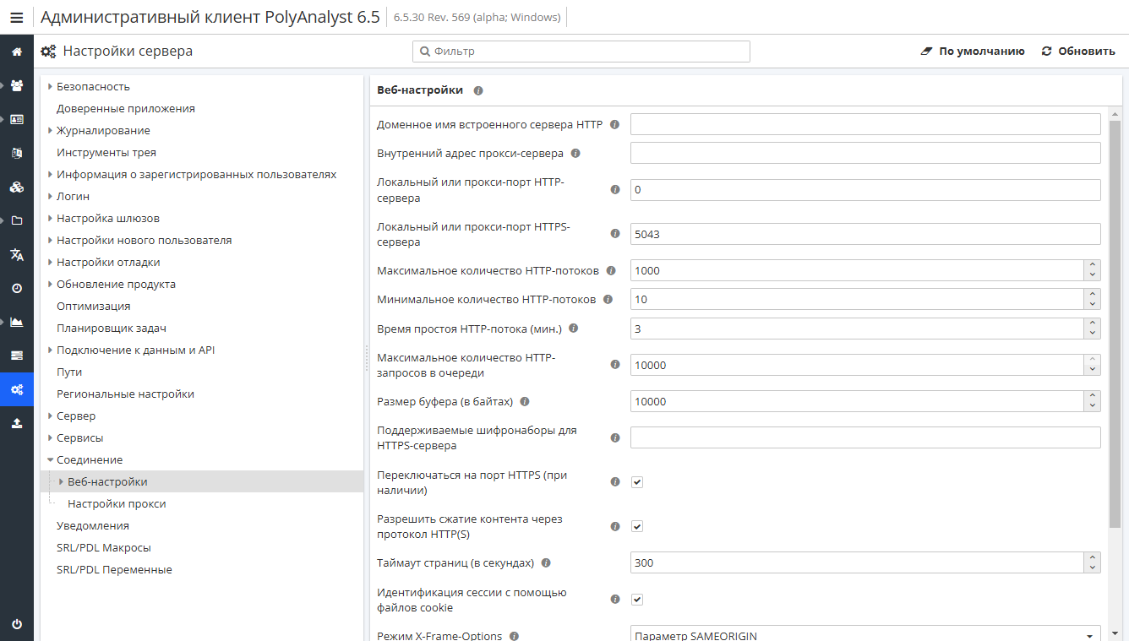
Task: Focus the Фильтр search field
Action: pyautogui.click(x=581, y=52)
